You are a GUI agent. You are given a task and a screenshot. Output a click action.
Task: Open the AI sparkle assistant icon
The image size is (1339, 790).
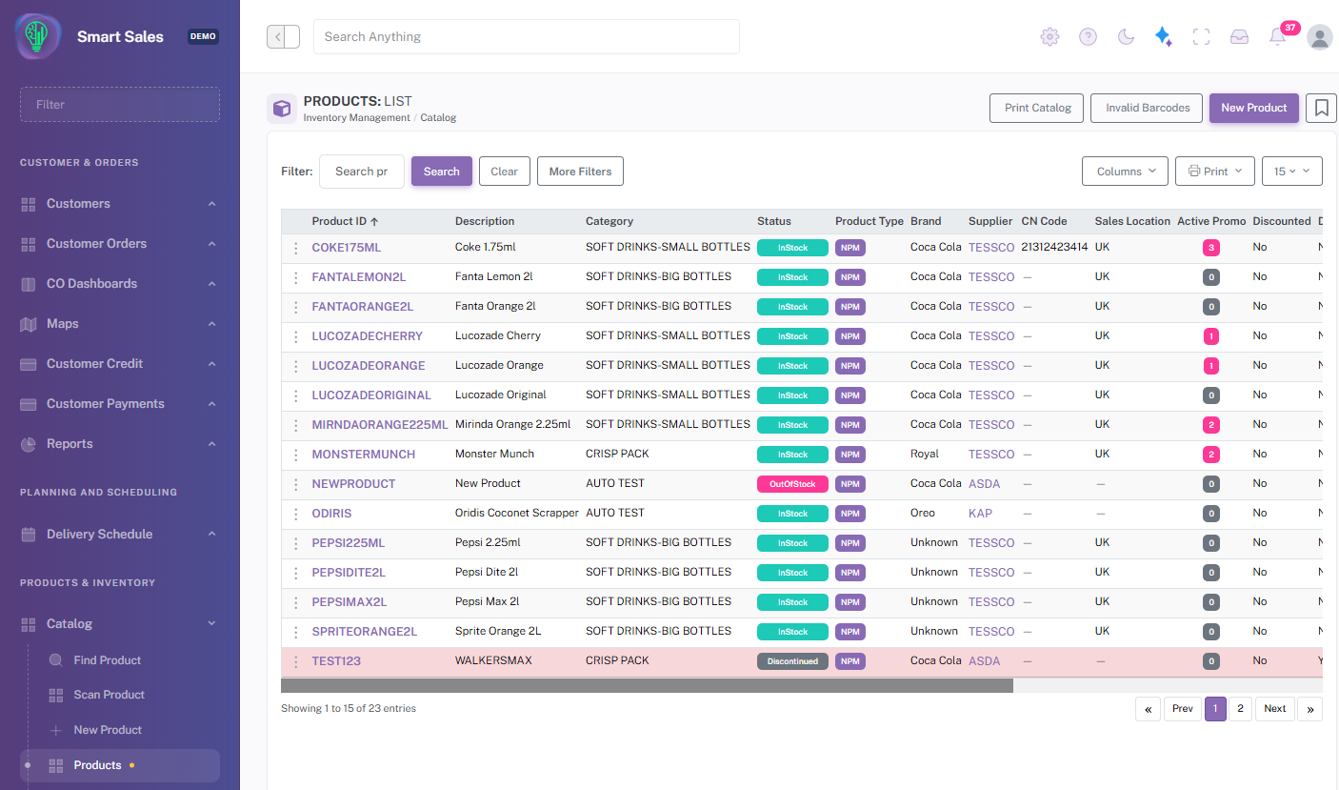[x=1163, y=36]
